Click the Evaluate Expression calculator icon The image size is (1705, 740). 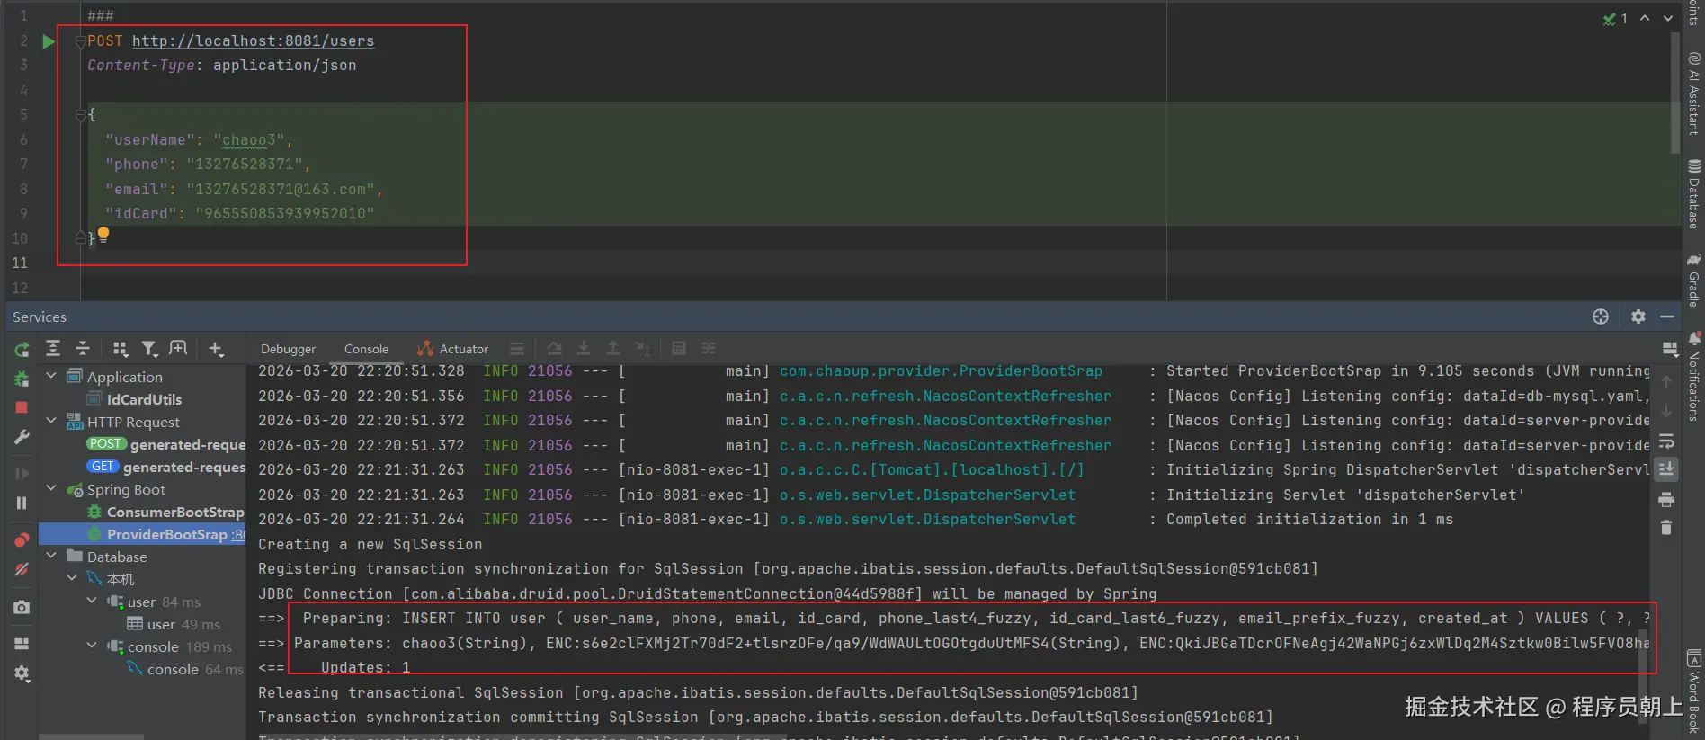coord(679,349)
